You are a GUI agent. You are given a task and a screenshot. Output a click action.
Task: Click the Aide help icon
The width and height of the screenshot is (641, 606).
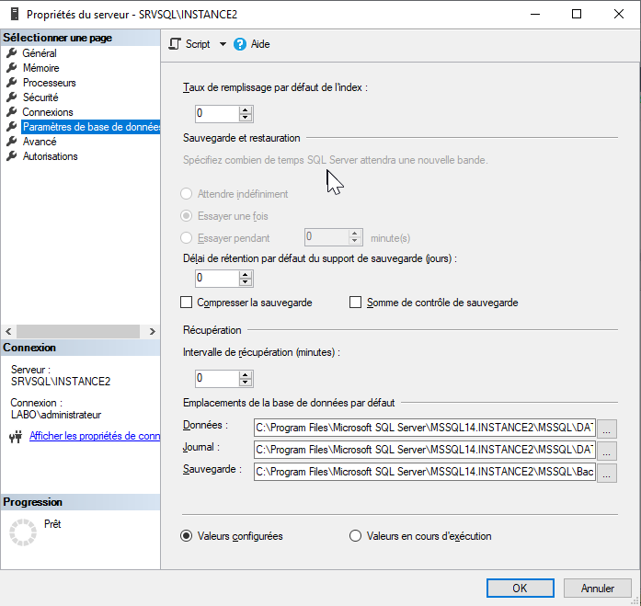tap(240, 44)
